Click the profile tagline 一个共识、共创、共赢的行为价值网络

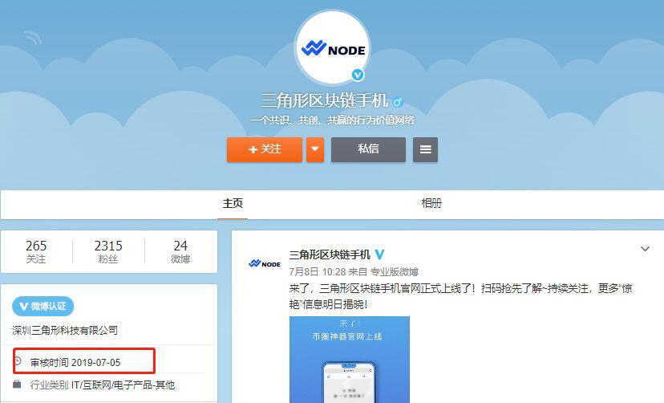click(x=333, y=120)
